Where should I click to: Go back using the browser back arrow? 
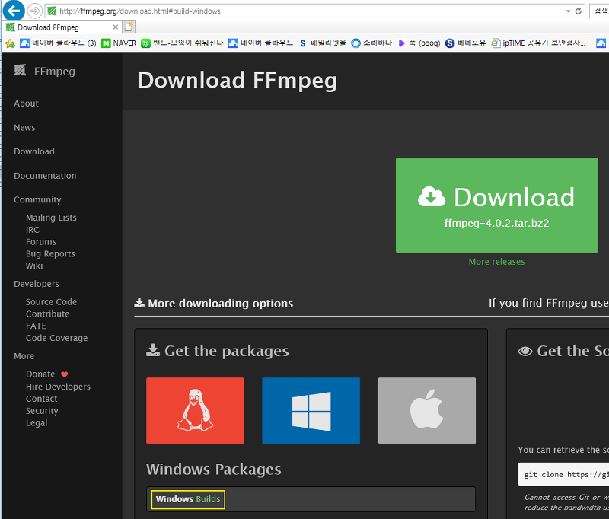tap(14, 11)
